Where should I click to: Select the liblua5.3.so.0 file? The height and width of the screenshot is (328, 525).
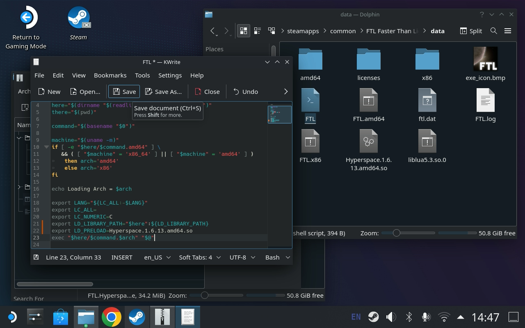point(427,147)
